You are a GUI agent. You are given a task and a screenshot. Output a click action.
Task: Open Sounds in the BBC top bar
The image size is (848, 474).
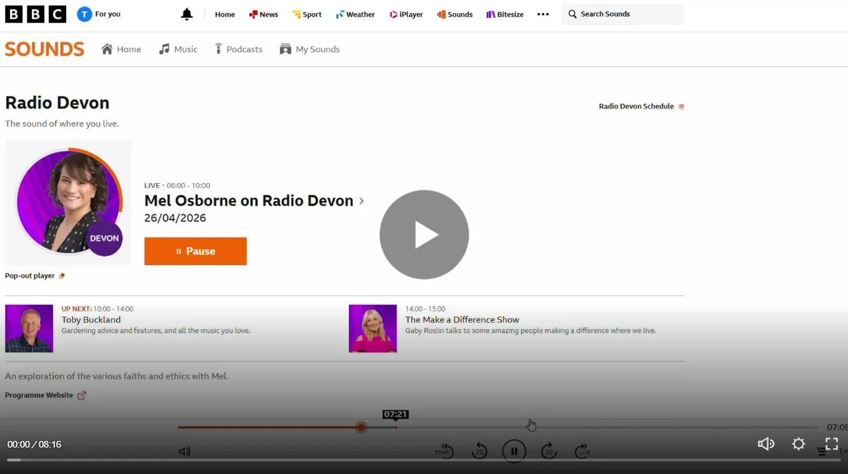[455, 14]
